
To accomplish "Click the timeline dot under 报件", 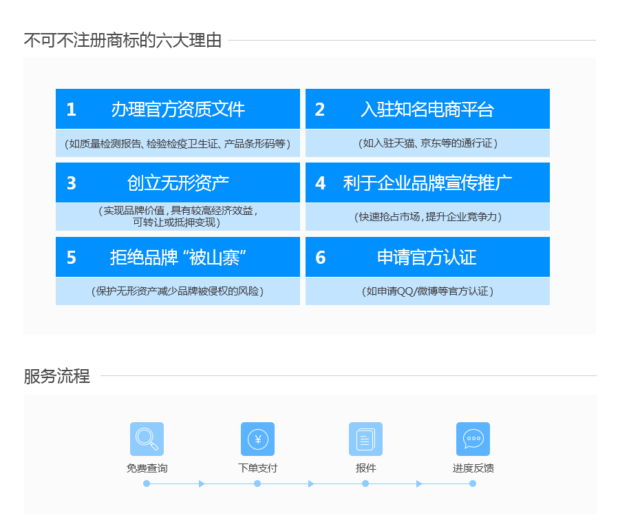I will [365, 483].
